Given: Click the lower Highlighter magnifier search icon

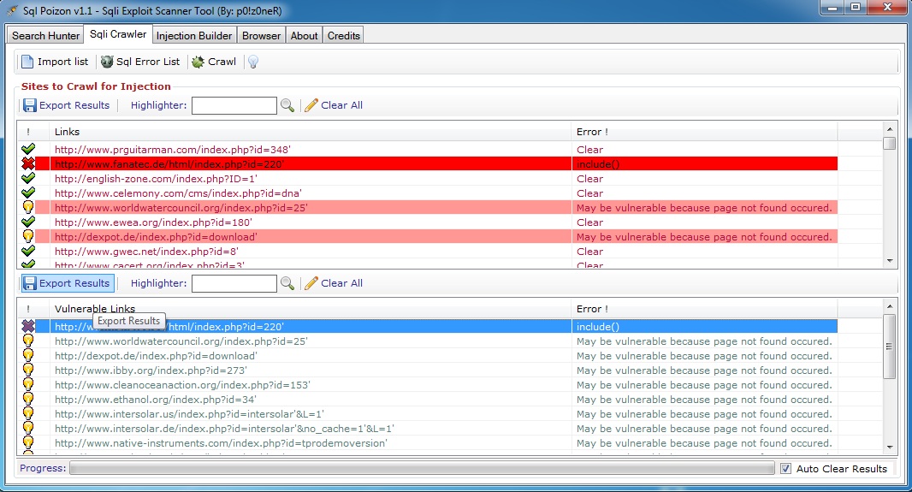Looking at the screenshot, I should [x=287, y=283].
